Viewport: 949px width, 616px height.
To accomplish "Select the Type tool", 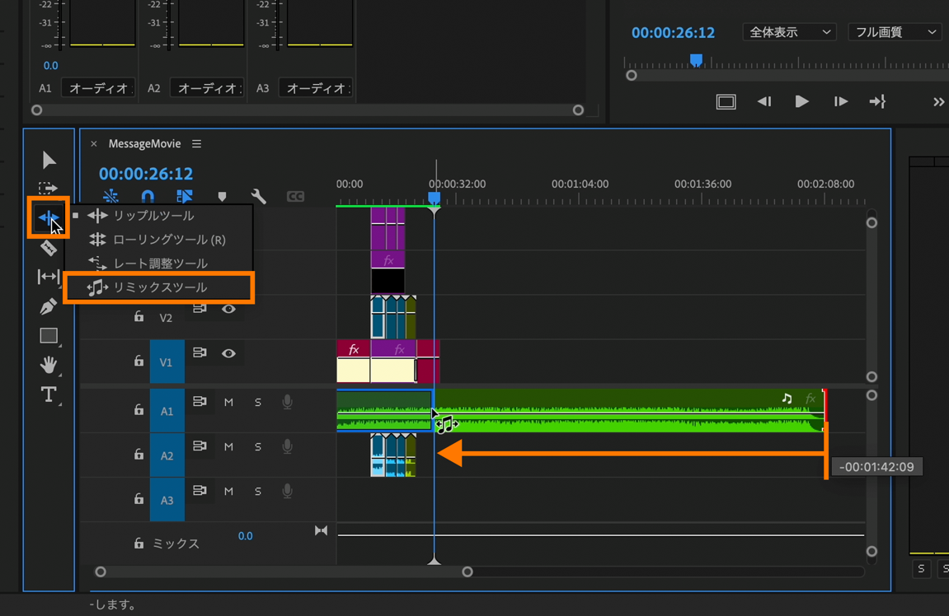I will point(49,394).
